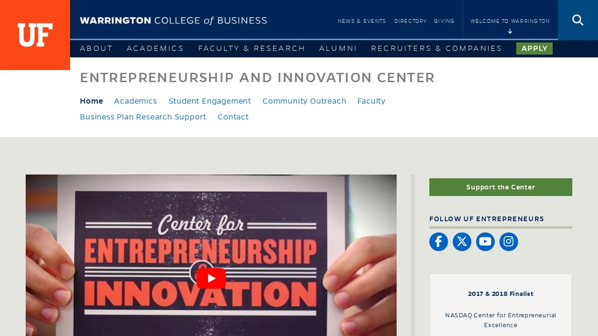Play the Entrepreneurship & Innovation video
The width and height of the screenshot is (598, 336).
(211, 278)
